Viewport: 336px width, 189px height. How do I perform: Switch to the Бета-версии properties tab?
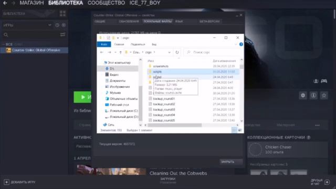point(209,22)
